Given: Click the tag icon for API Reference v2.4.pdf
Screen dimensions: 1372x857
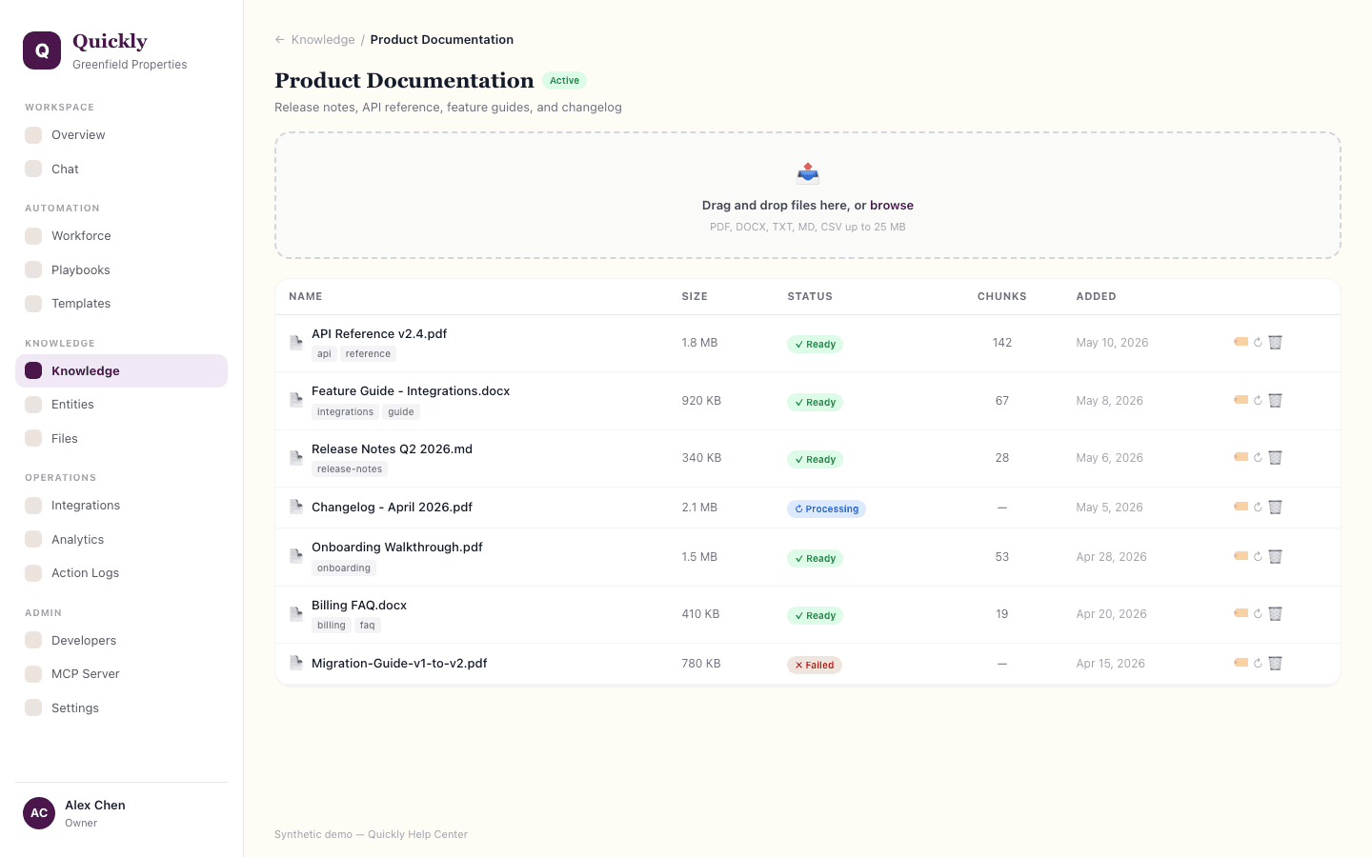Looking at the screenshot, I should click(1241, 342).
